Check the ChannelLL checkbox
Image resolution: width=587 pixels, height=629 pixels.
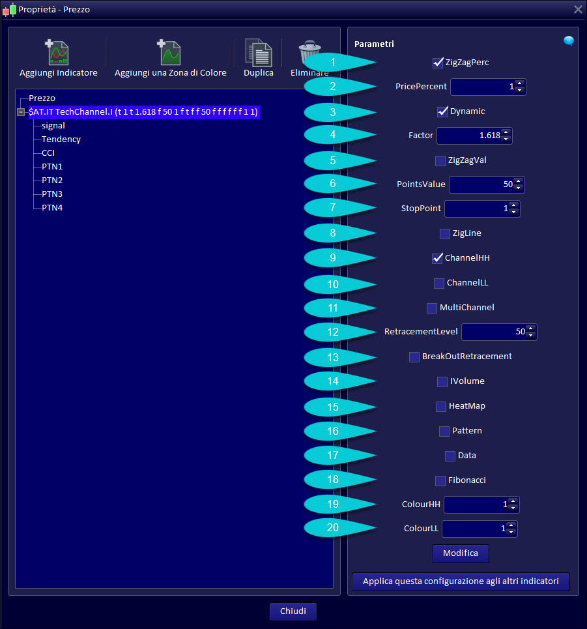[439, 283]
